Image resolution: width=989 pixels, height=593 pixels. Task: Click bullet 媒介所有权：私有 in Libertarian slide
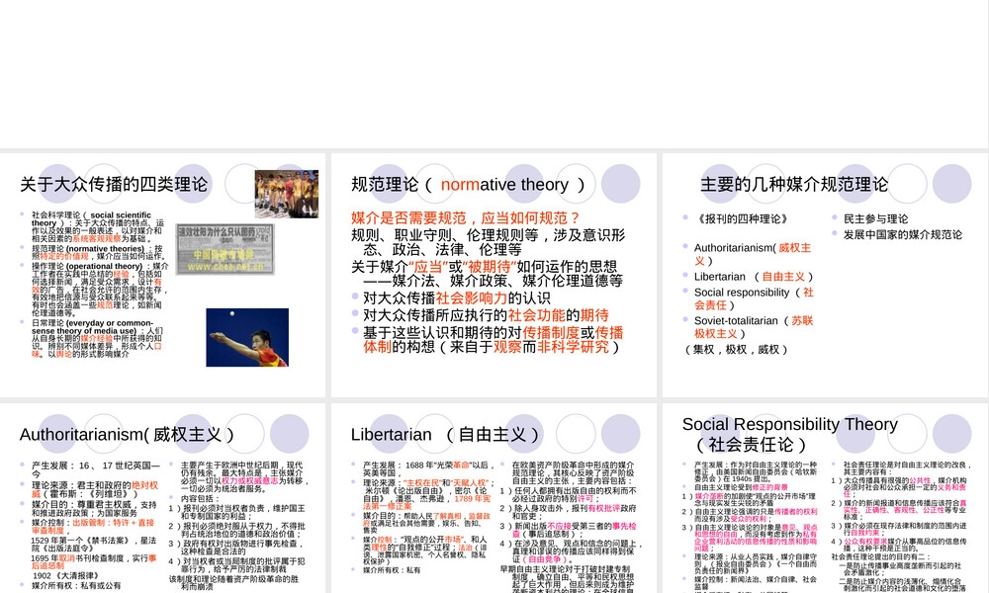391,570
